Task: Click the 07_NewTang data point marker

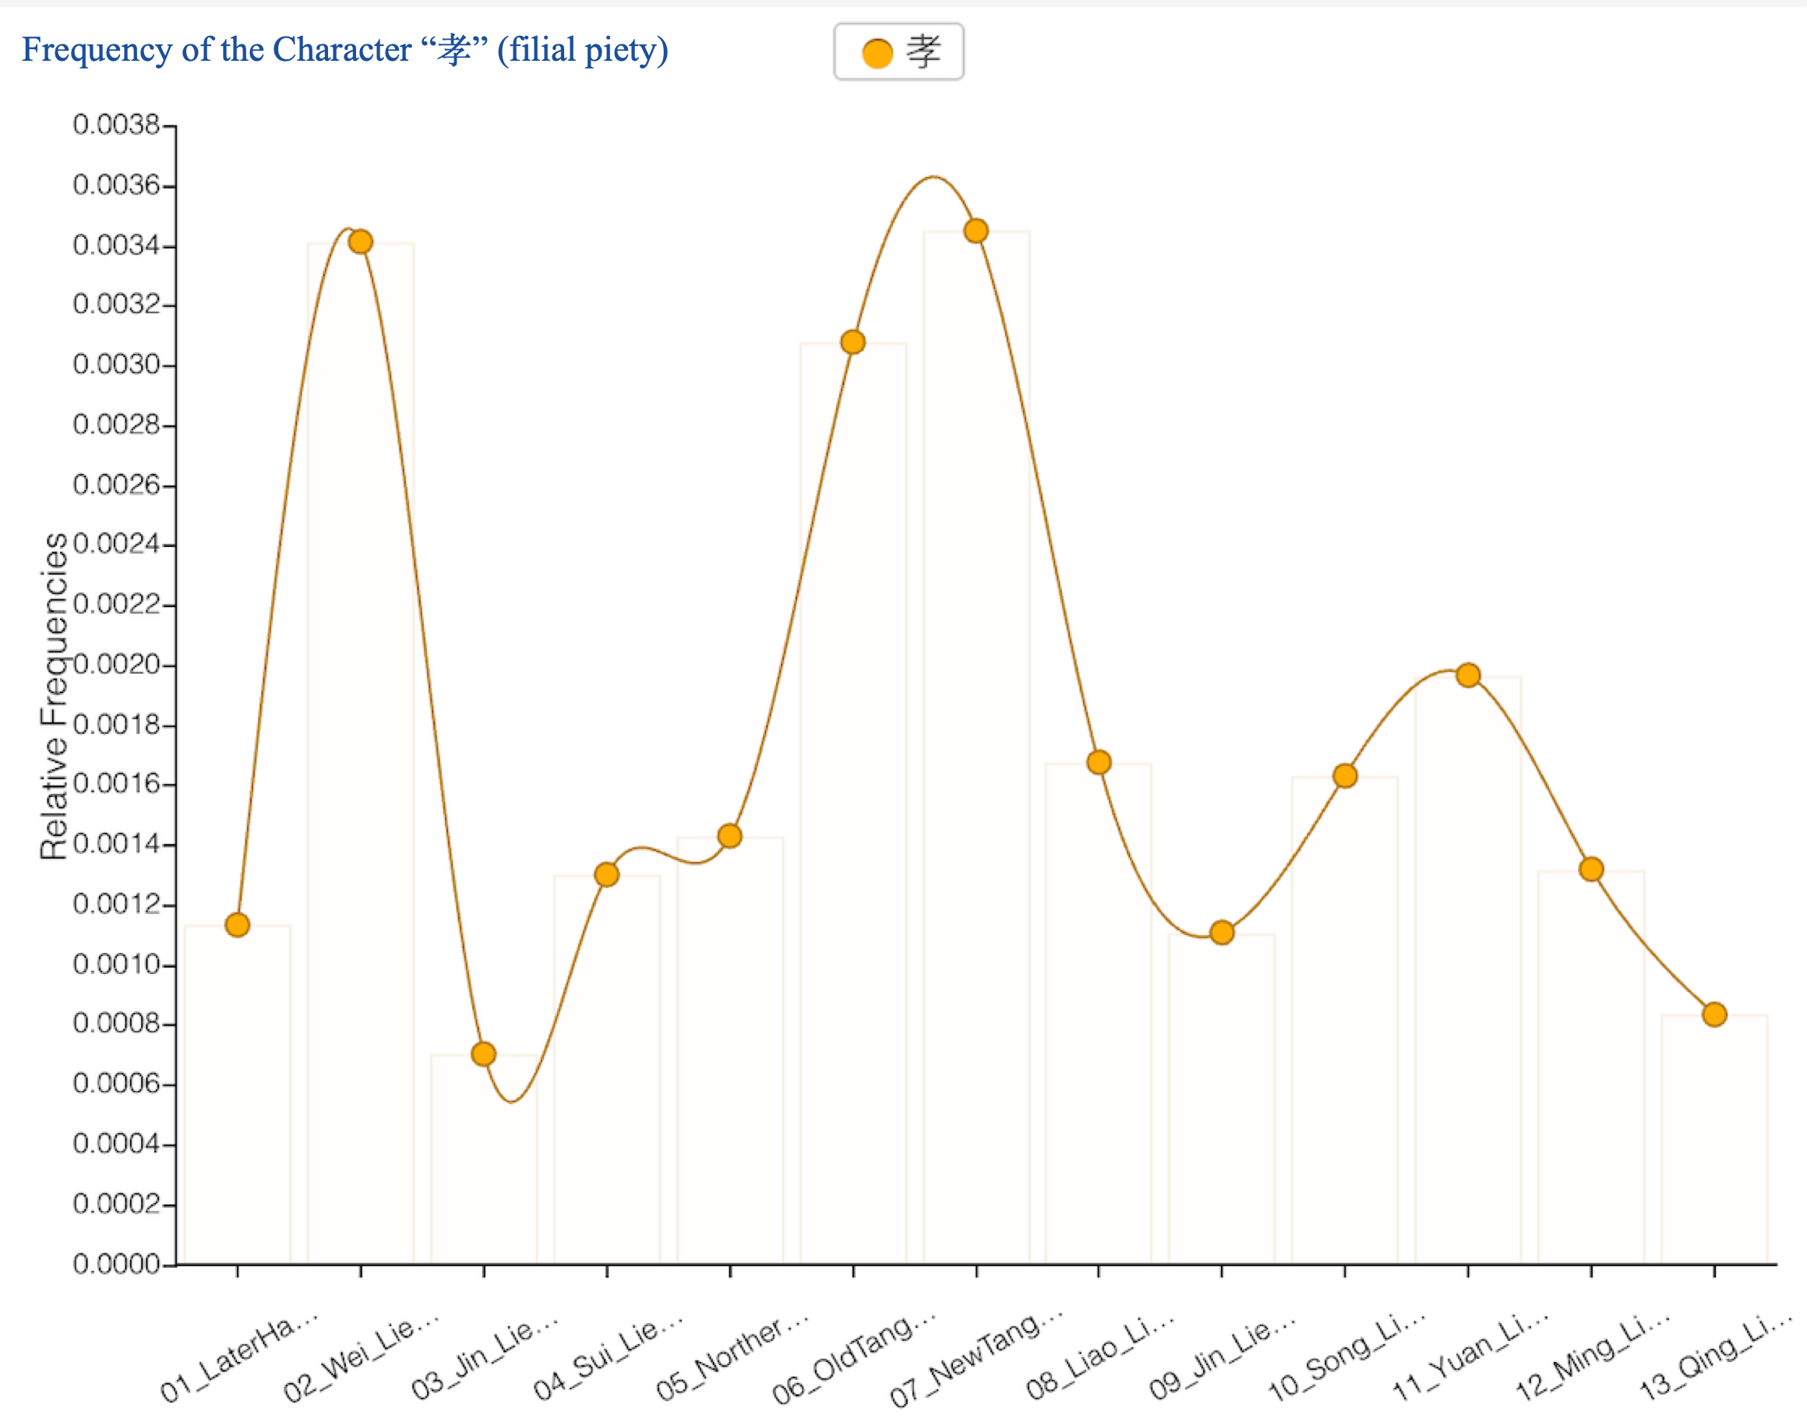Action: click(976, 231)
